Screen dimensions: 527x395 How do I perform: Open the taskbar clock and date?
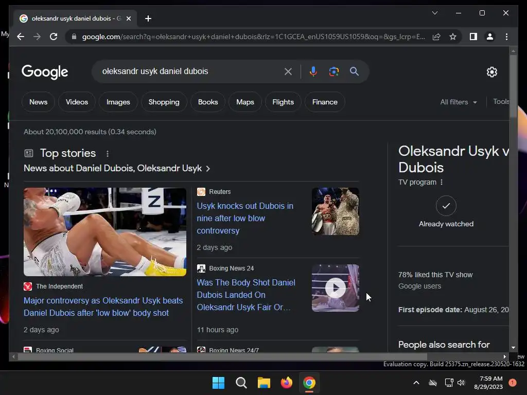(x=488, y=383)
